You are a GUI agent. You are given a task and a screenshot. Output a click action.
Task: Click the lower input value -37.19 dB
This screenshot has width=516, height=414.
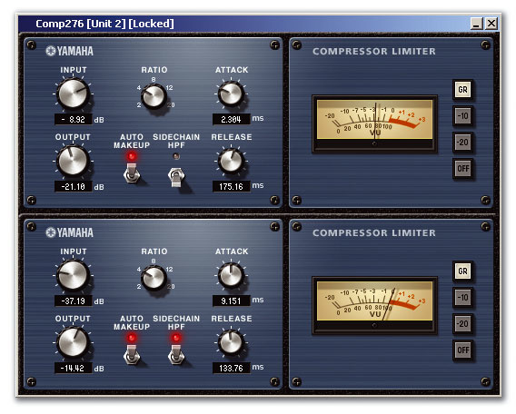[74, 301]
